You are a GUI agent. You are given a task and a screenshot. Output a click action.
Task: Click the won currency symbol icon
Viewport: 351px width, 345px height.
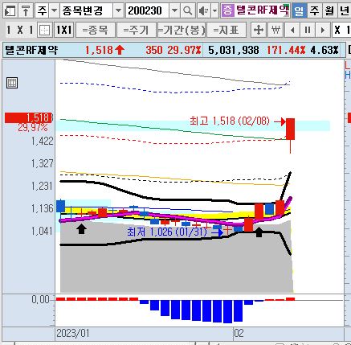point(275,30)
